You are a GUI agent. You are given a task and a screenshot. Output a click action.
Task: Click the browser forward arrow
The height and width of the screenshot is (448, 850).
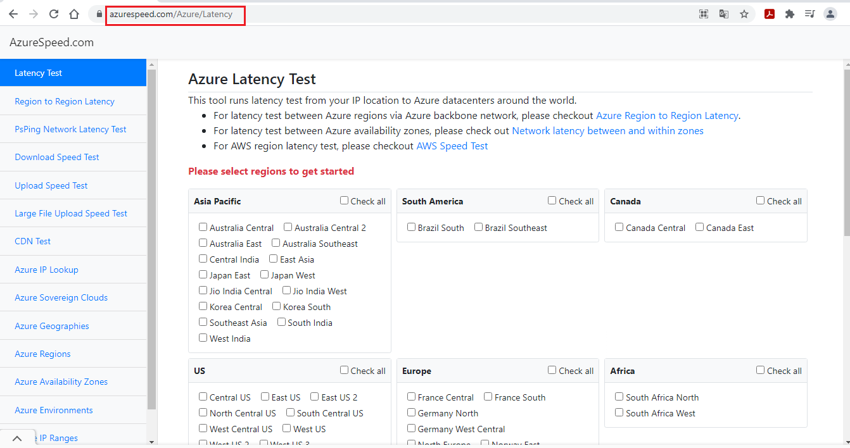(34, 14)
